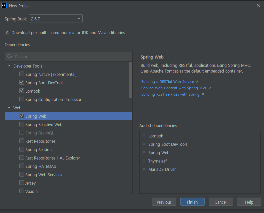Remove Thymeleaf from added dependencies
The width and height of the screenshot is (264, 213).
pos(144,161)
